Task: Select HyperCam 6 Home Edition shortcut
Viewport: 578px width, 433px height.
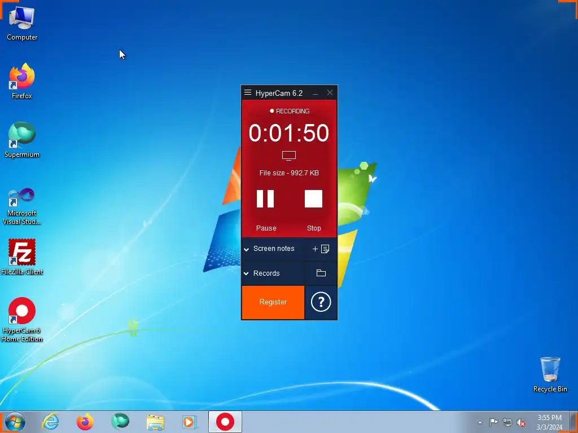Action: pyautogui.click(x=22, y=320)
